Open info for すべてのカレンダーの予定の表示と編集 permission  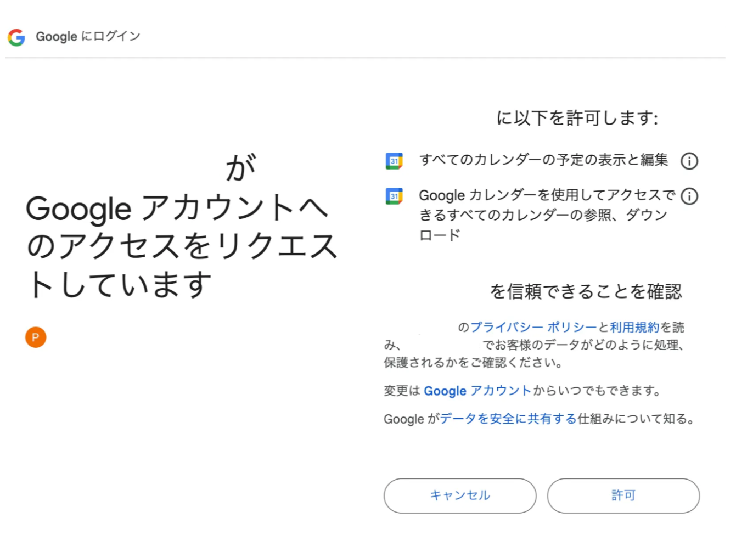pyautogui.click(x=689, y=161)
